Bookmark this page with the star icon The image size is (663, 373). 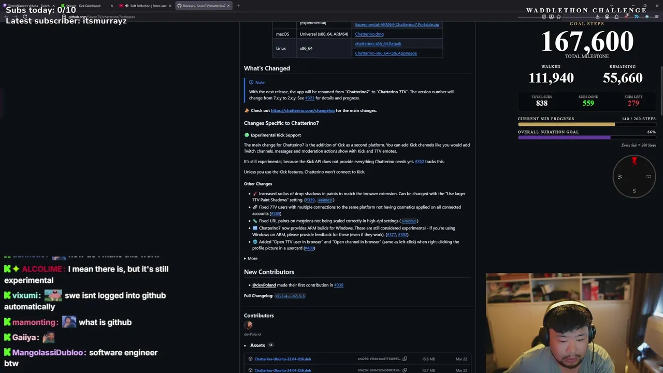pos(558,17)
